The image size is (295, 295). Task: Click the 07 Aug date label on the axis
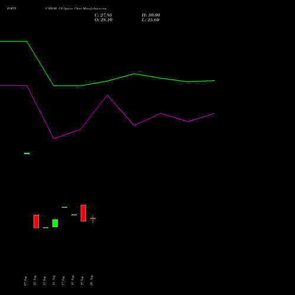pos(25,281)
